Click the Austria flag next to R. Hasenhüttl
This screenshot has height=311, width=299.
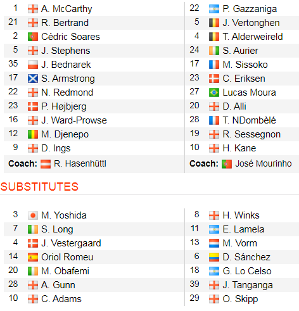click(46, 164)
